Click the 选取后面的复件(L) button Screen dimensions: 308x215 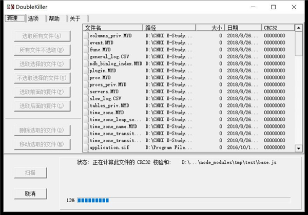click(42, 106)
